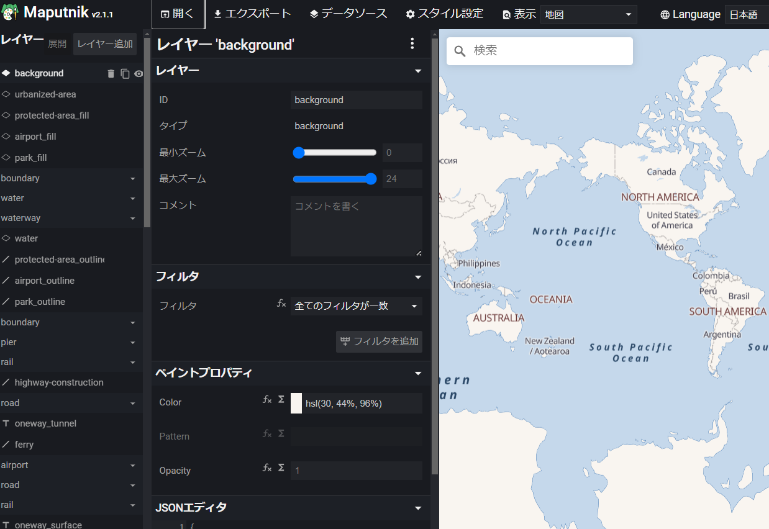Viewport: 769px width, 529px height.
Task: Open the Language dropdown showing 日本語
Action: 747,14
